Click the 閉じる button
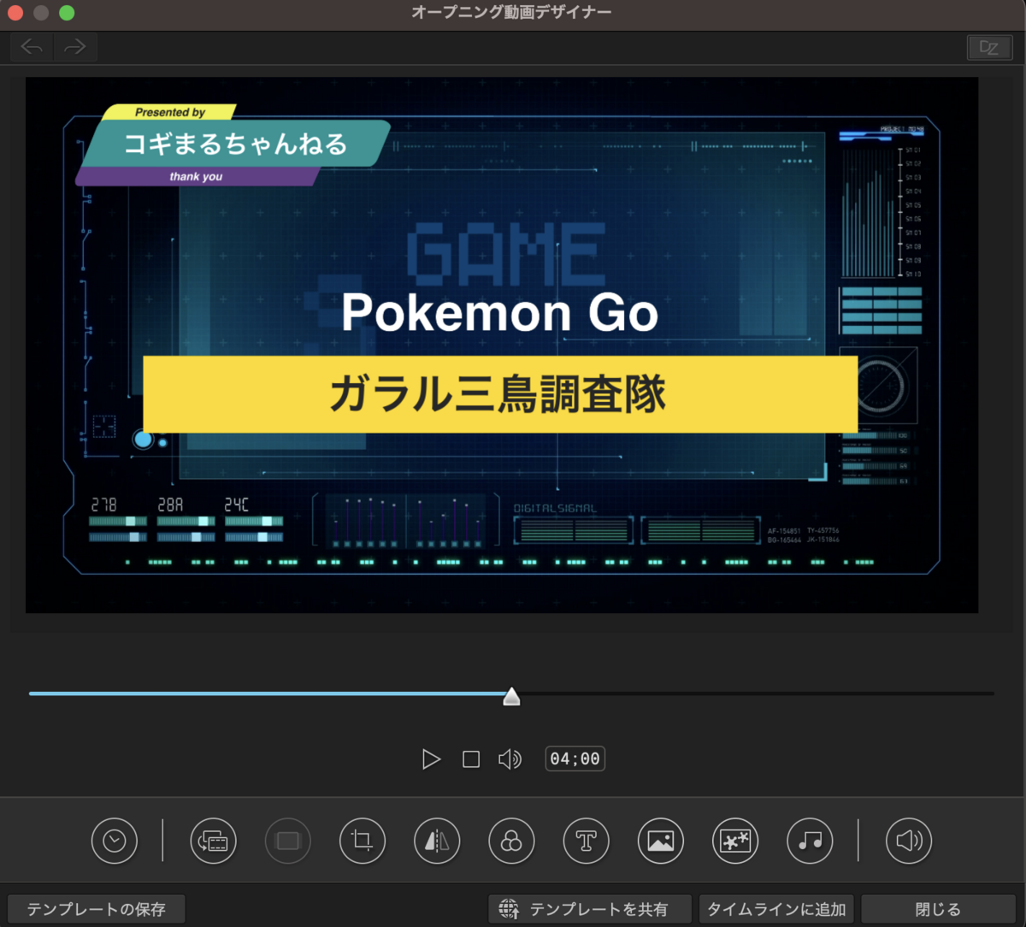Viewport: 1026px width, 927px height. pos(938,909)
